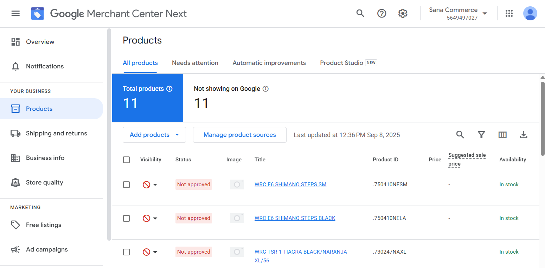Screen dimensions: 545x268
Task: Open the Add products dropdown
Action: [154, 135]
